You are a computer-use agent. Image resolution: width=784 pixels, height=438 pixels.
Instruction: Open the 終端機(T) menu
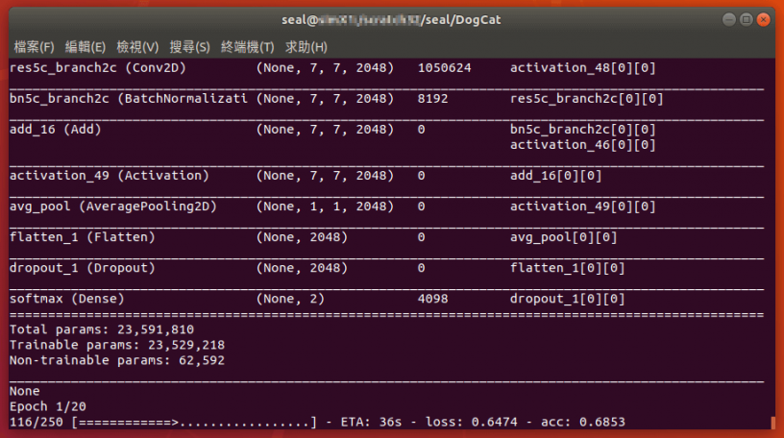click(247, 47)
